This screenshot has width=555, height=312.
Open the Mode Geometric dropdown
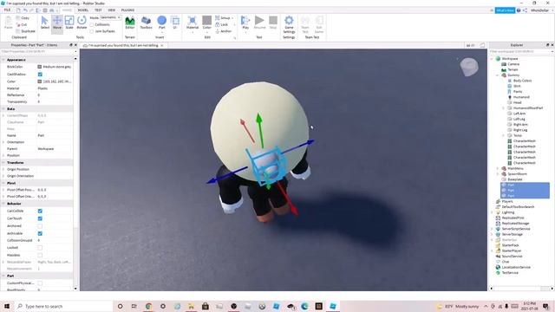point(110,17)
